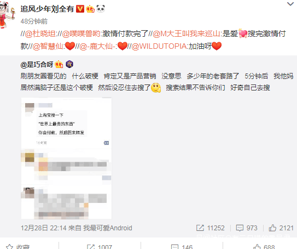Screen dimensions: 297x249
Task: Open the 12月28日 22:14 timestamp link
Action: (x=43, y=228)
